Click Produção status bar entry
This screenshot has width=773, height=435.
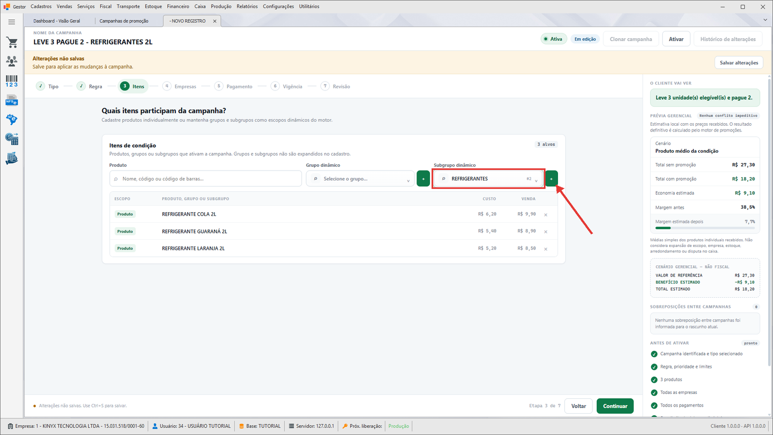(399, 426)
